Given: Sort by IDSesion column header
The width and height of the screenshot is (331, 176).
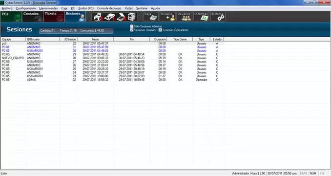Looking at the screenshot, I should (68, 39).
